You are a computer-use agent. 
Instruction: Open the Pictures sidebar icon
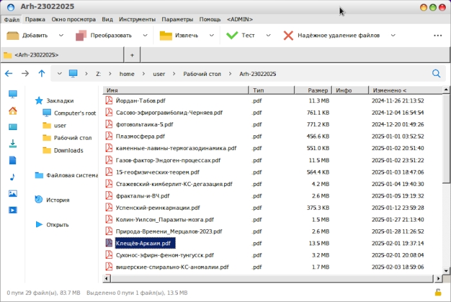coord(13,193)
